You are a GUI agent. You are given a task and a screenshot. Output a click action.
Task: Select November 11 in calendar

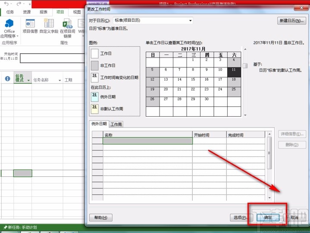tap(234, 72)
